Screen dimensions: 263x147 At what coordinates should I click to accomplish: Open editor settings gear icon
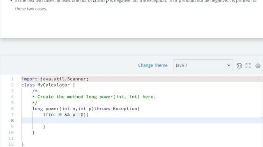click(x=258, y=66)
